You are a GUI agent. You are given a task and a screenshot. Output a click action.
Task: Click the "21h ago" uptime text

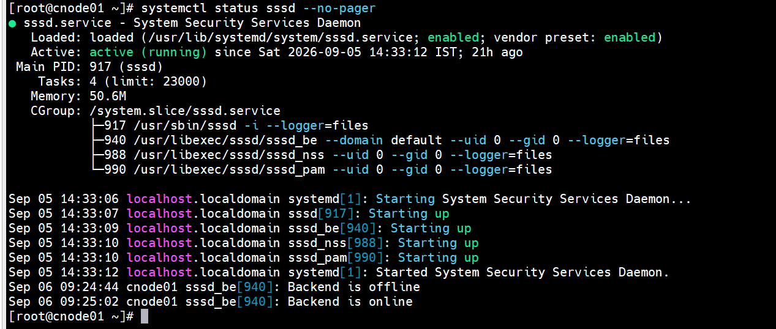pyautogui.click(x=497, y=52)
